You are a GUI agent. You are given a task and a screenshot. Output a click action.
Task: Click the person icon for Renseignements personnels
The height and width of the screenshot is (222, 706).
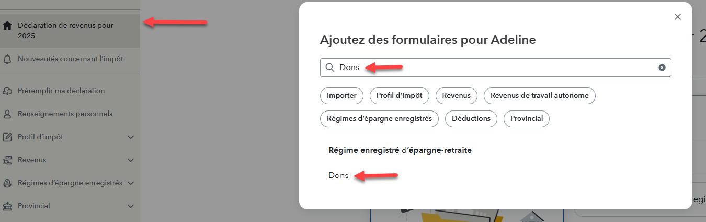pyautogui.click(x=7, y=114)
